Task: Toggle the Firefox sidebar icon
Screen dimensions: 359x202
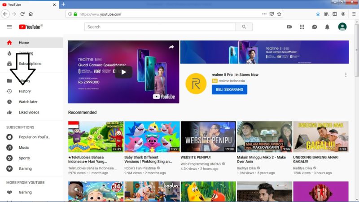Action: point(335,14)
